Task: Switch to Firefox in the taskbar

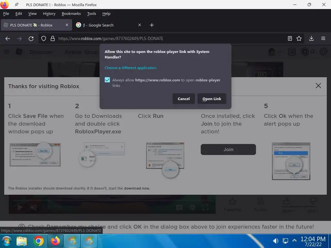Action: (55, 241)
